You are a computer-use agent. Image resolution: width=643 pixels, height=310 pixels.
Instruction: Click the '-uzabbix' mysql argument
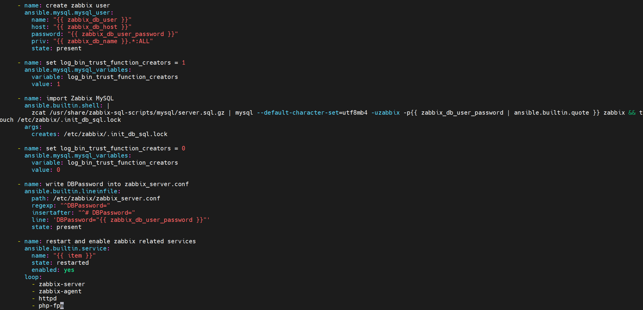[x=385, y=113]
